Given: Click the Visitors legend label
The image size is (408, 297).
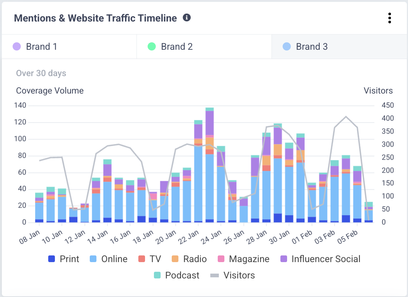Looking at the screenshot, I should (239, 275).
